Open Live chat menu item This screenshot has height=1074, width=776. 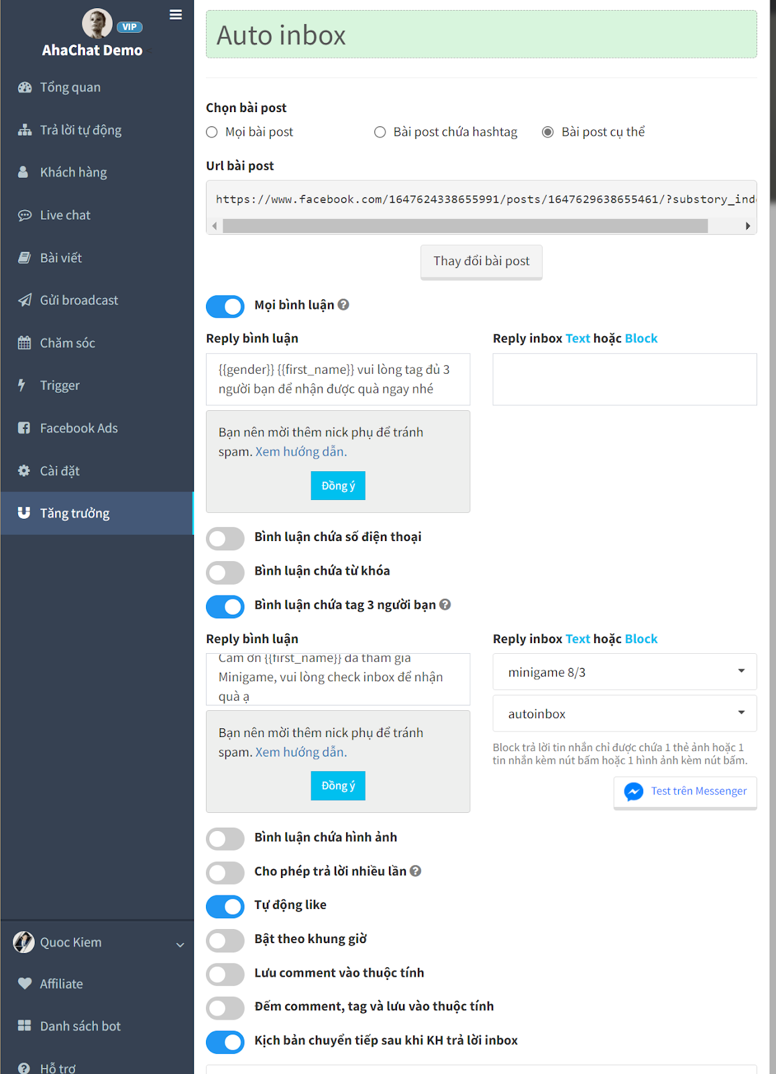click(97, 215)
